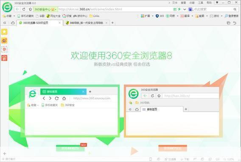Screen dimensions: 241x162
Task: Click the green use-new-skin button
Action: [x=70, y=148]
